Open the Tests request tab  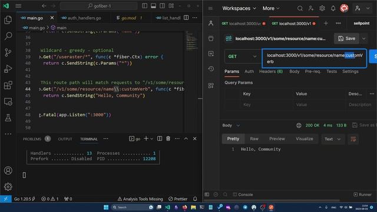click(x=332, y=71)
